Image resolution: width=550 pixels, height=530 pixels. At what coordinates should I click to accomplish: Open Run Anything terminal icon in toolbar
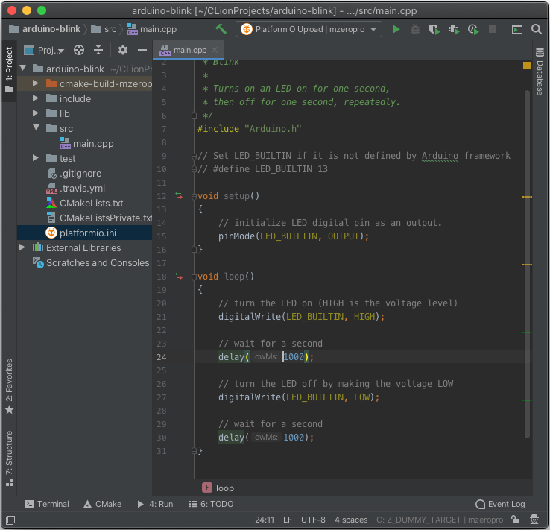pyautogui.click(x=517, y=29)
